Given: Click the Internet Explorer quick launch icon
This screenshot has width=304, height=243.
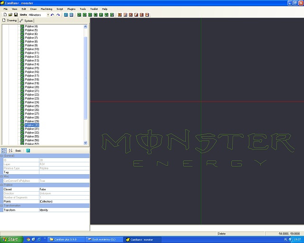Looking at the screenshot, I should click(39, 240).
